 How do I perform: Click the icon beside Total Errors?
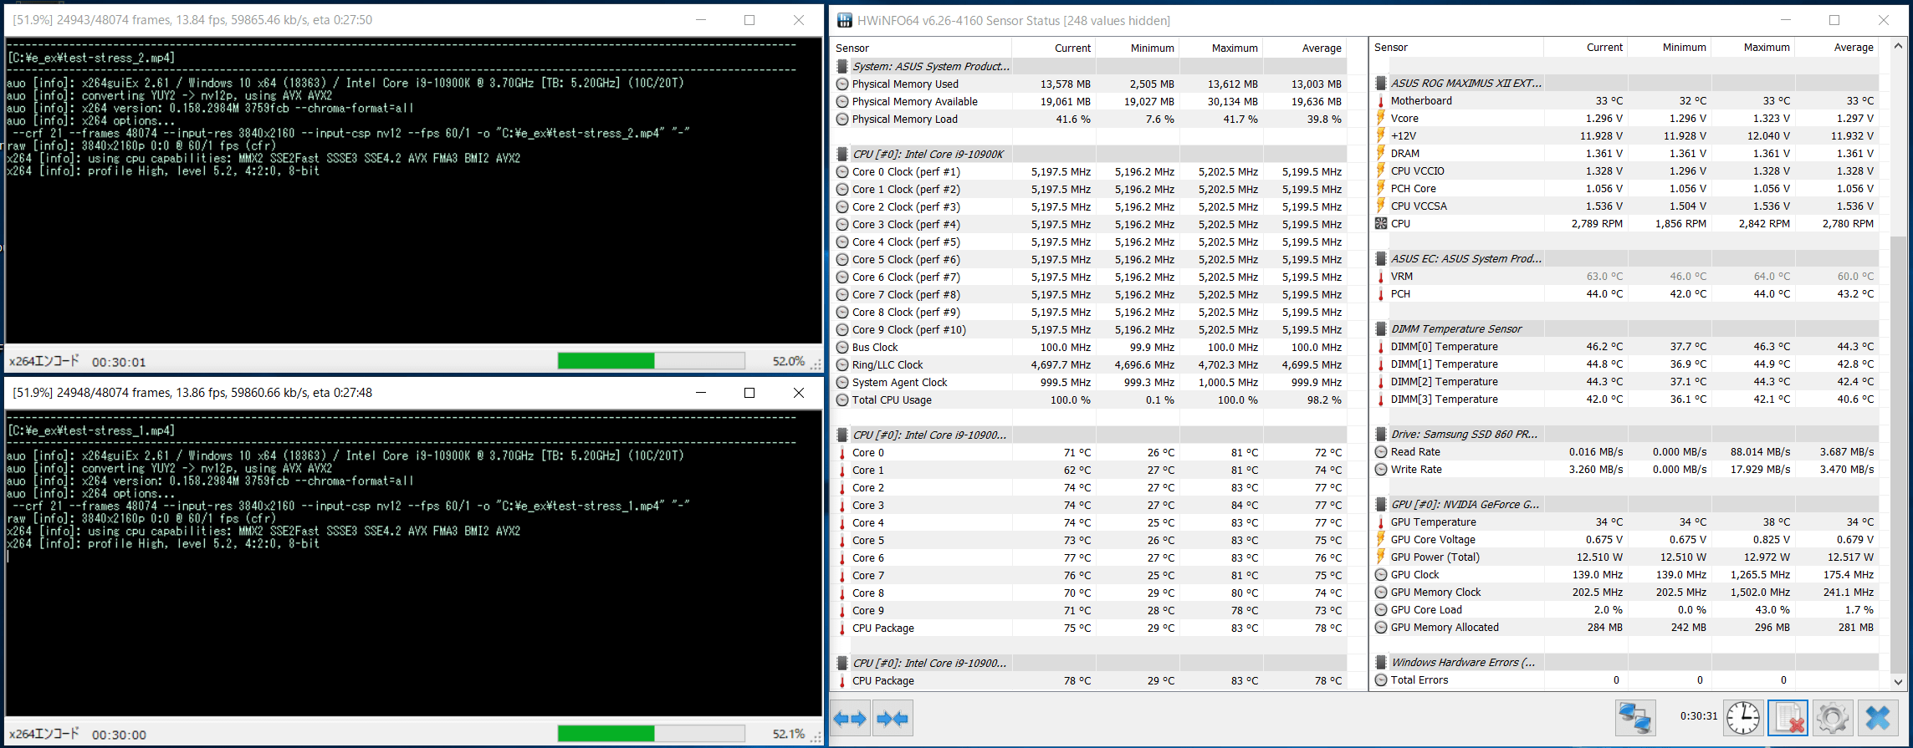(1381, 680)
